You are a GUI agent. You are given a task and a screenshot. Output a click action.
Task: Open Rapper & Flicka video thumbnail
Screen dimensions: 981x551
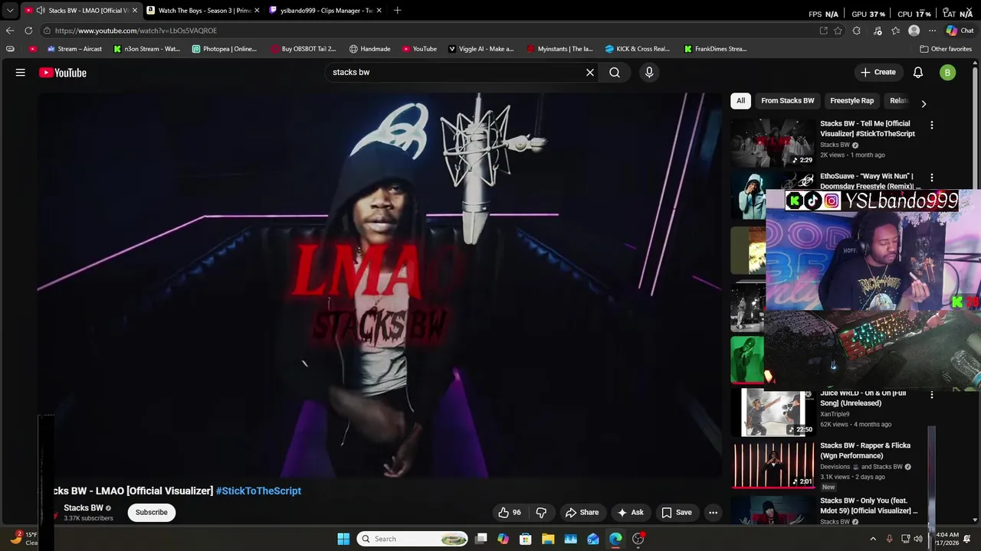[773, 465]
